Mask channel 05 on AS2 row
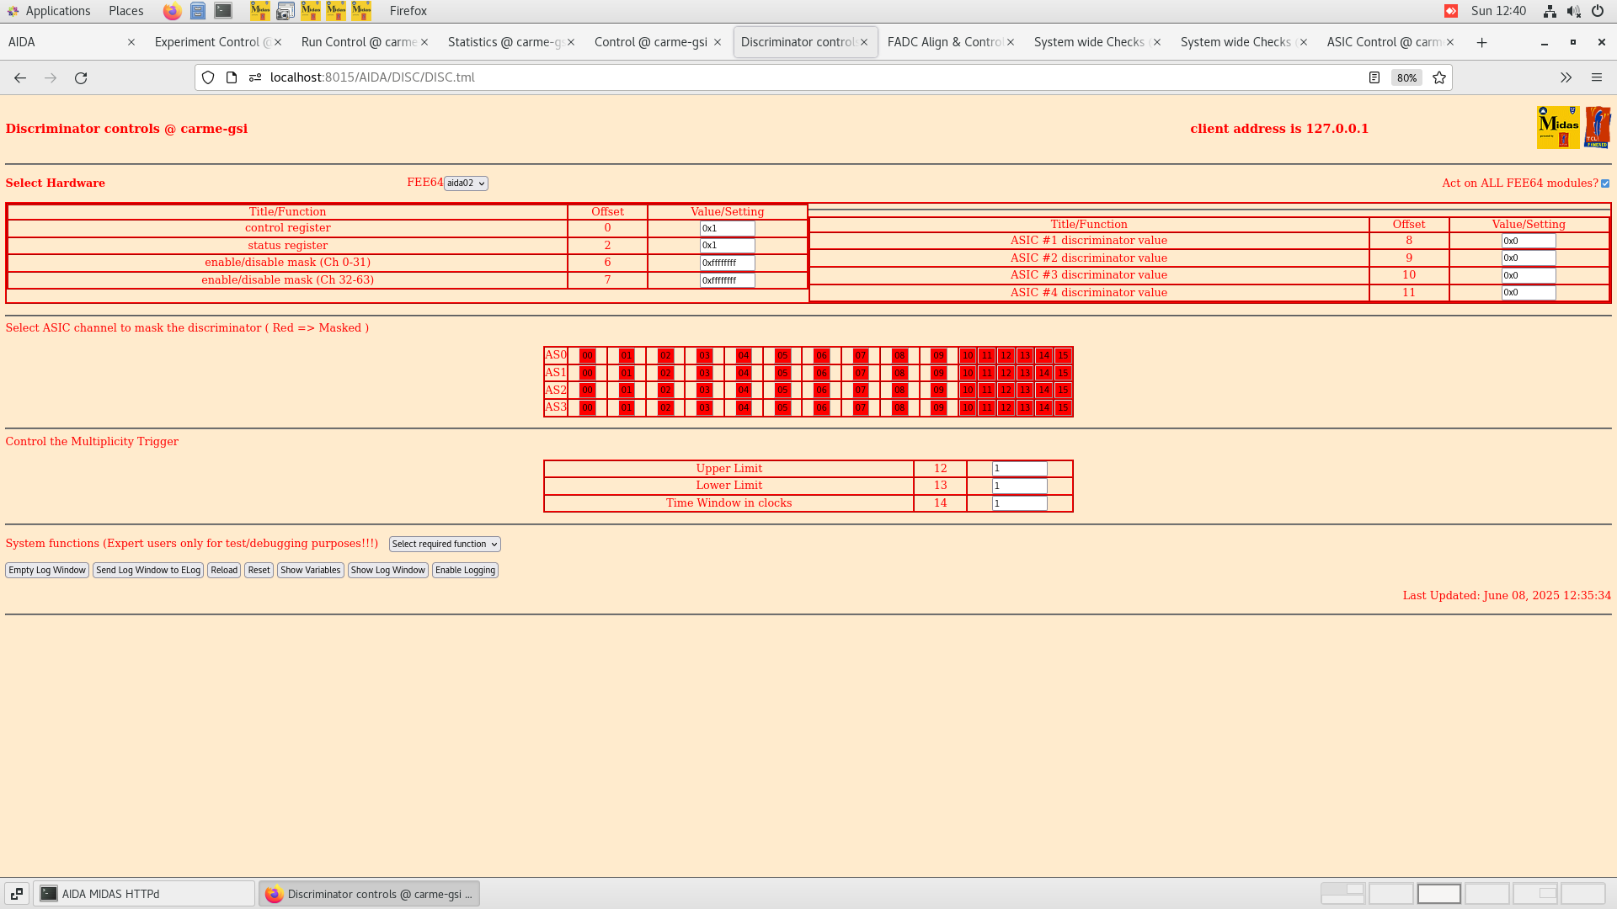1617x909 pixels. point(782,390)
